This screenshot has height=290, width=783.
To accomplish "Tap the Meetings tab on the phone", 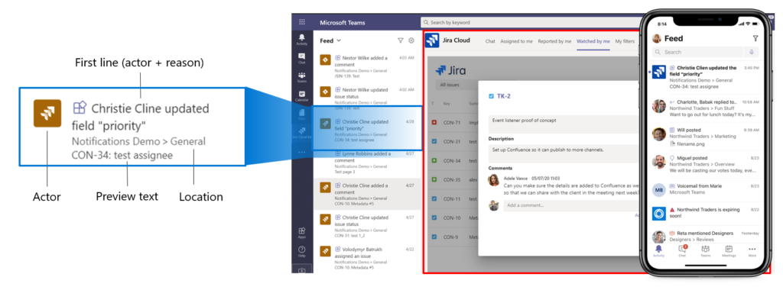I will 729,250.
